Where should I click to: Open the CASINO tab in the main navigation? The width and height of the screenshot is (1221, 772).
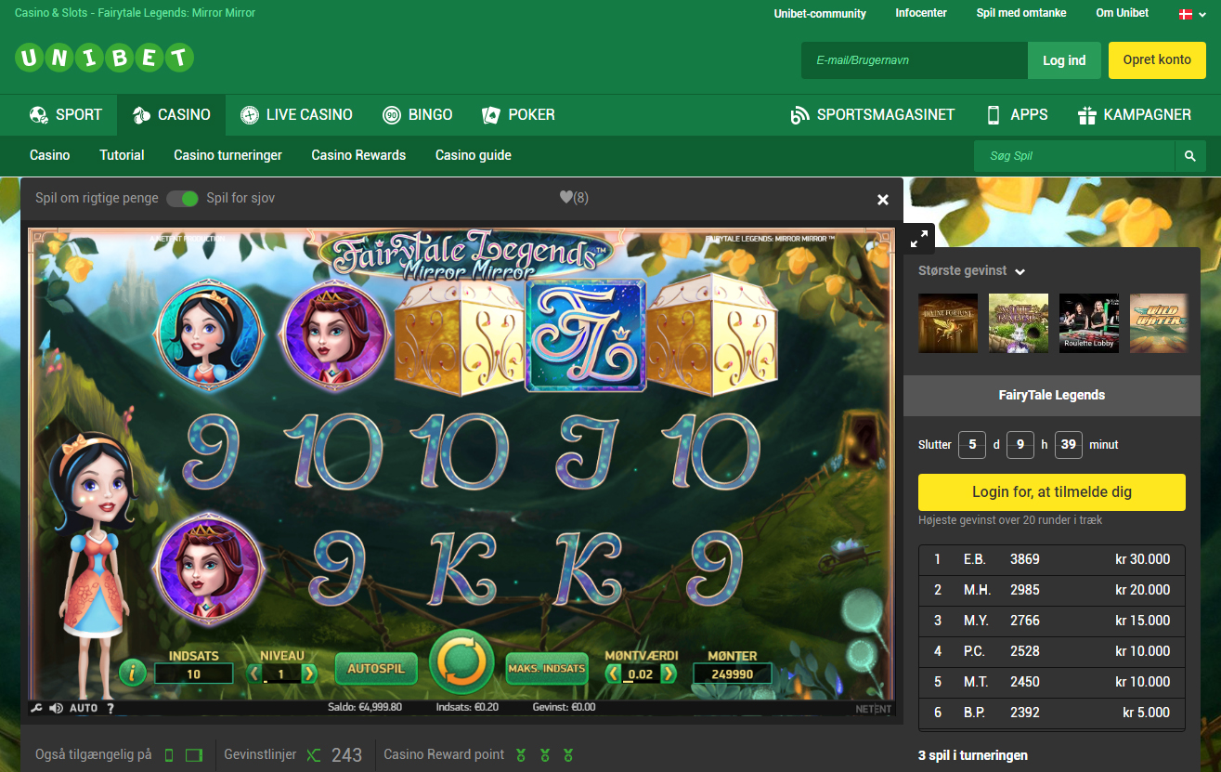click(171, 114)
